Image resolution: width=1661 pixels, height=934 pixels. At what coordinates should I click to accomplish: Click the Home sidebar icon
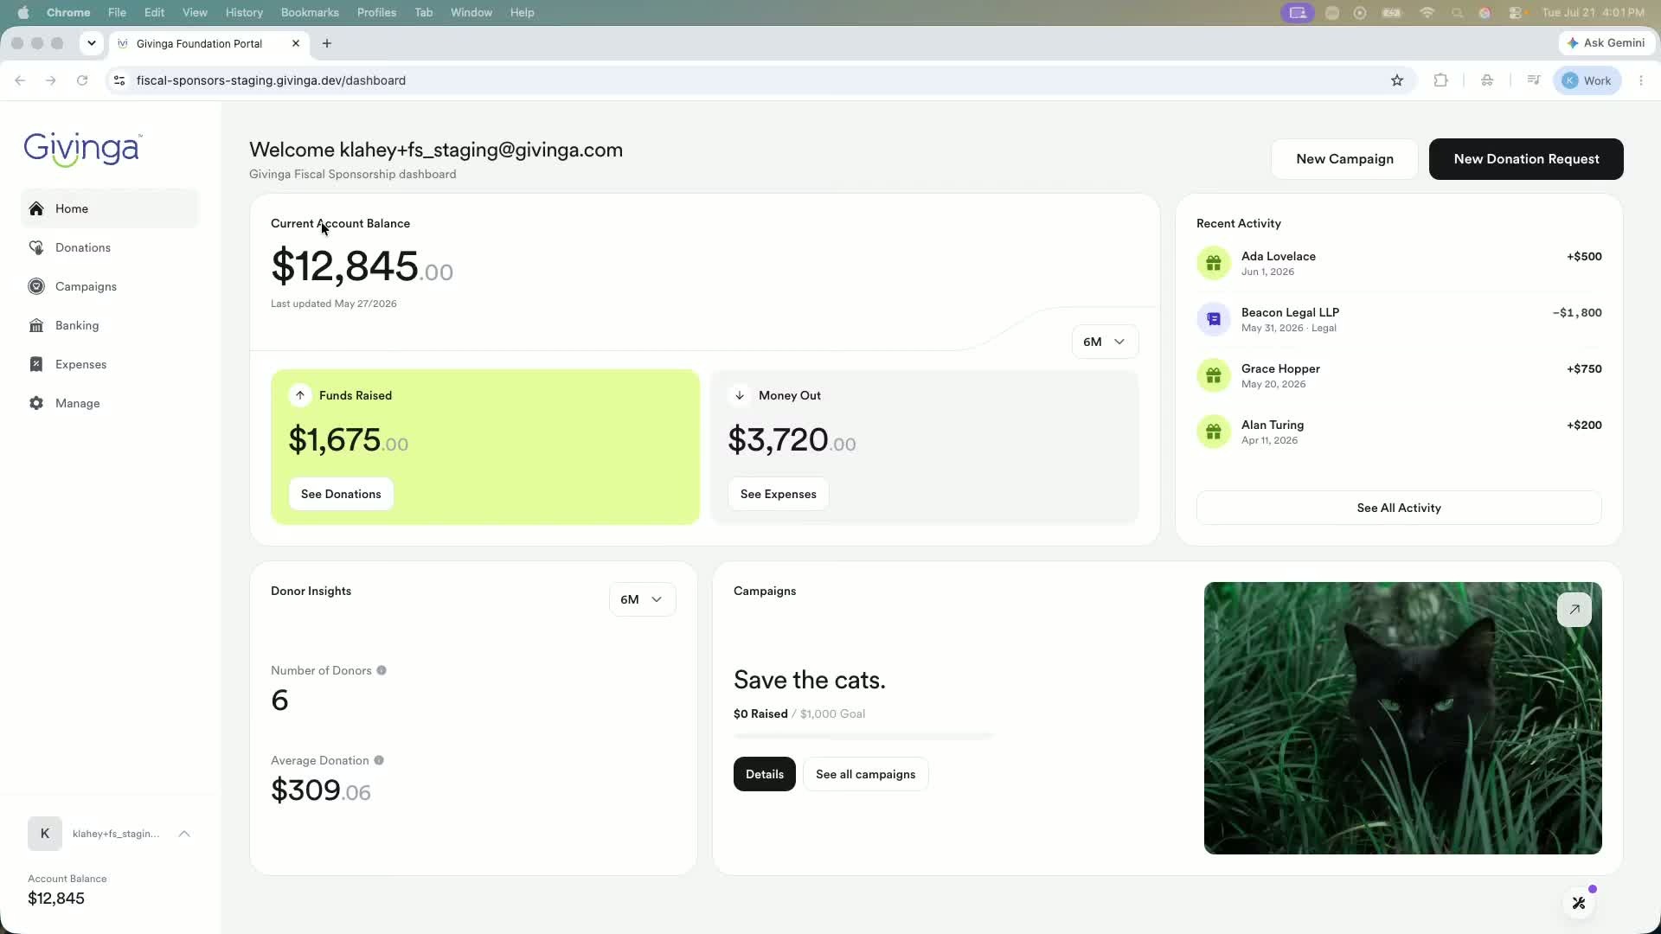(x=36, y=208)
